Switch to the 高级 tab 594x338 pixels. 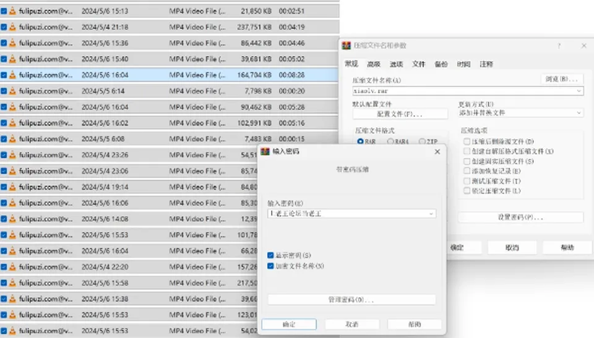(374, 64)
